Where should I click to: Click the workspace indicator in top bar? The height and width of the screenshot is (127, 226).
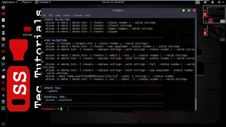[x=198, y=2]
